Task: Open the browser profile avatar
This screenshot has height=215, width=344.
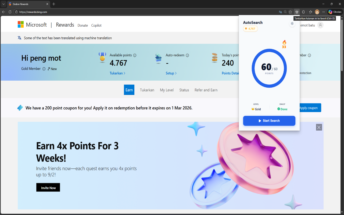Action: [x=317, y=12]
